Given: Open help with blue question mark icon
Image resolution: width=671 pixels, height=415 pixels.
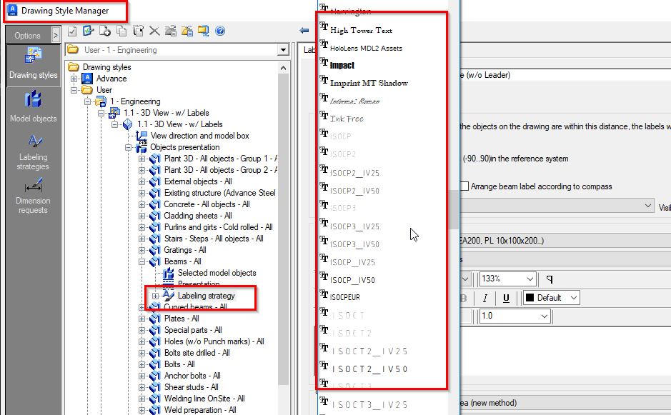Looking at the screenshot, I should point(220,31).
